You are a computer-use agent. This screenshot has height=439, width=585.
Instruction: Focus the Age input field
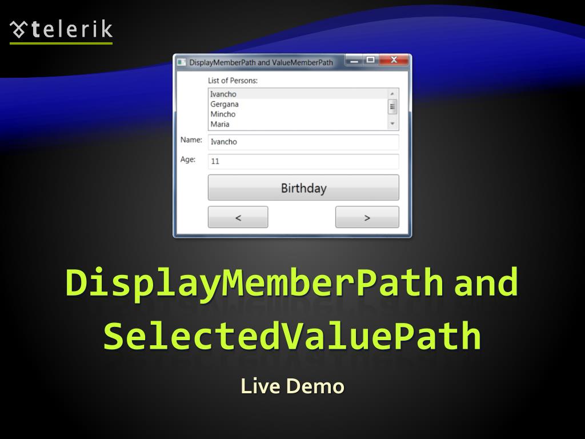303,161
